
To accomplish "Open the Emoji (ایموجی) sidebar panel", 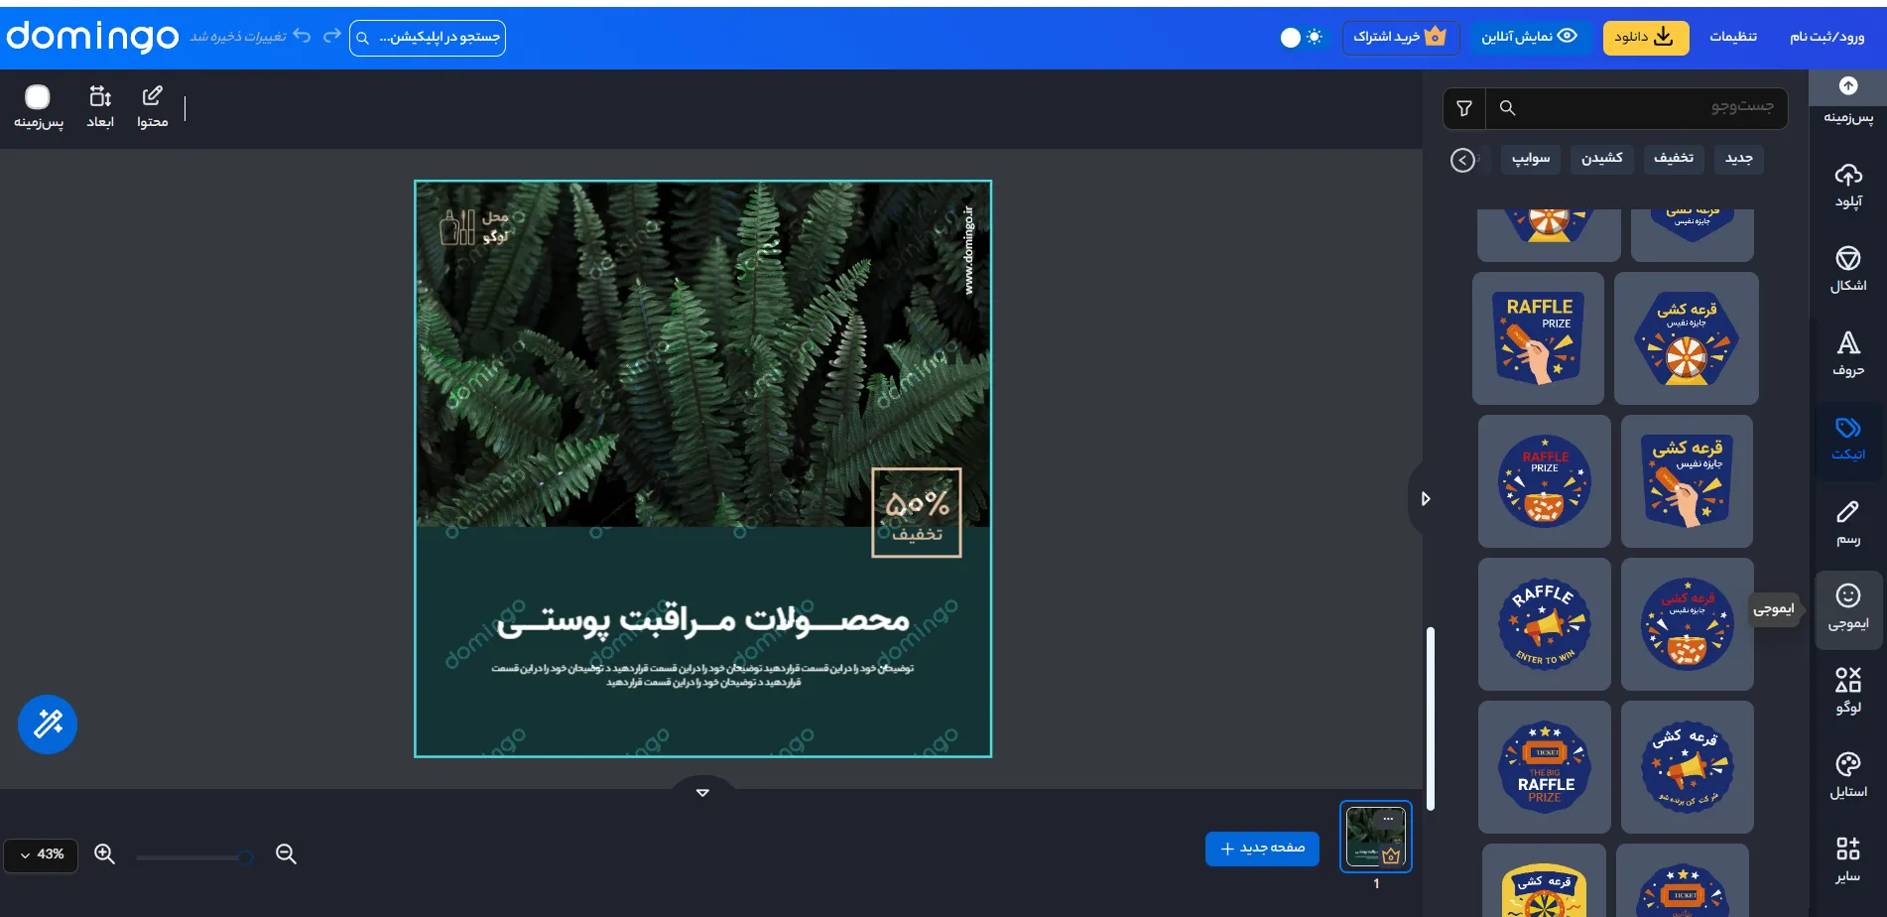I will click(1847, 608).
